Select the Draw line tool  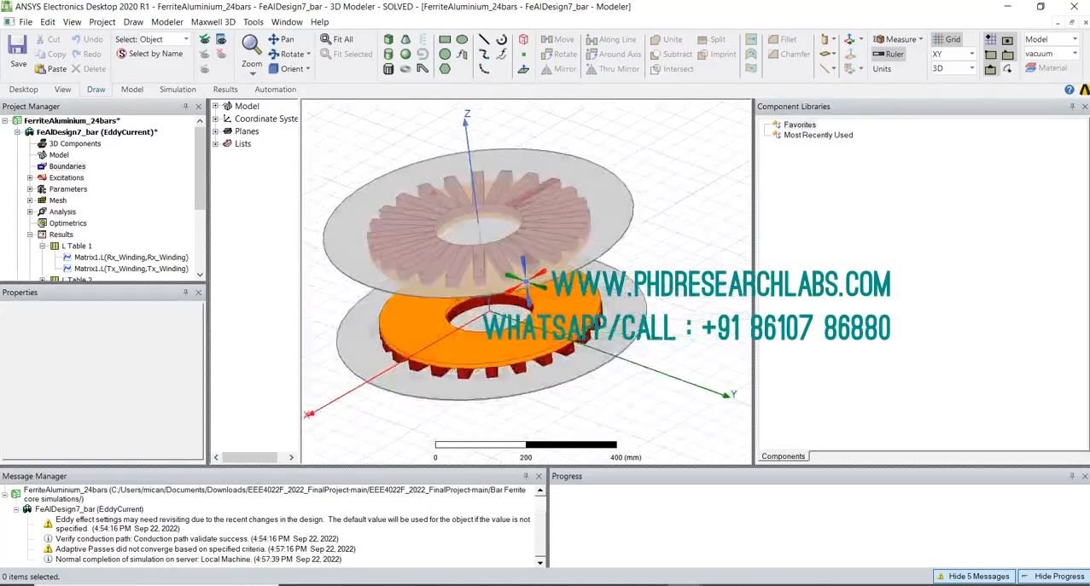[484, 39]
